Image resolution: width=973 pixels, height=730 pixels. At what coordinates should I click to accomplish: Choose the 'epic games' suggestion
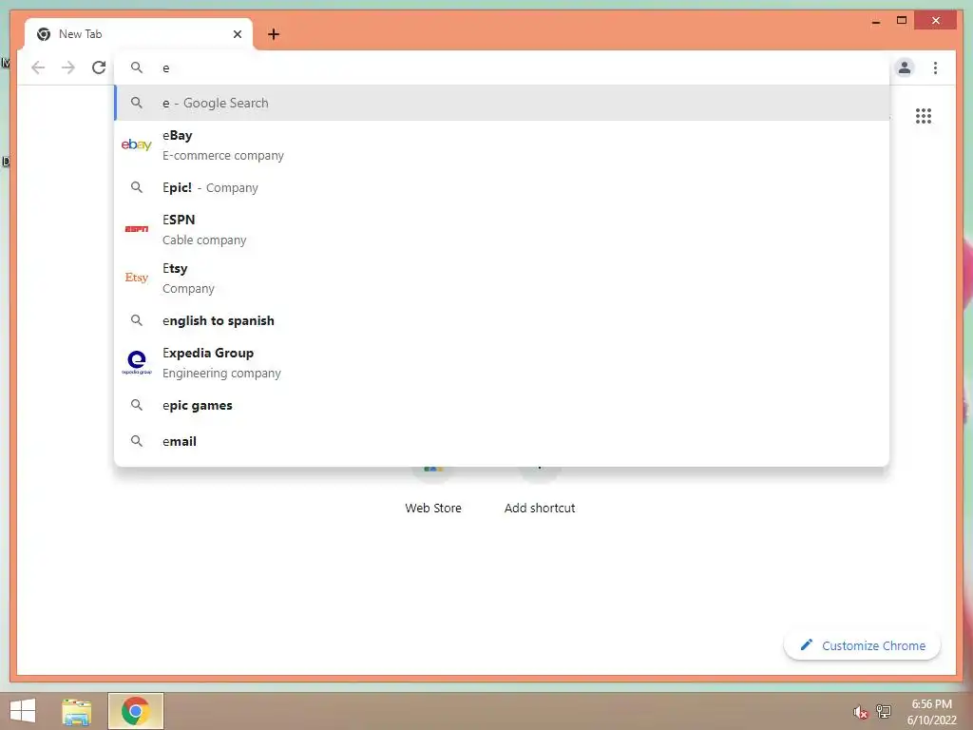tap(502, 405)
